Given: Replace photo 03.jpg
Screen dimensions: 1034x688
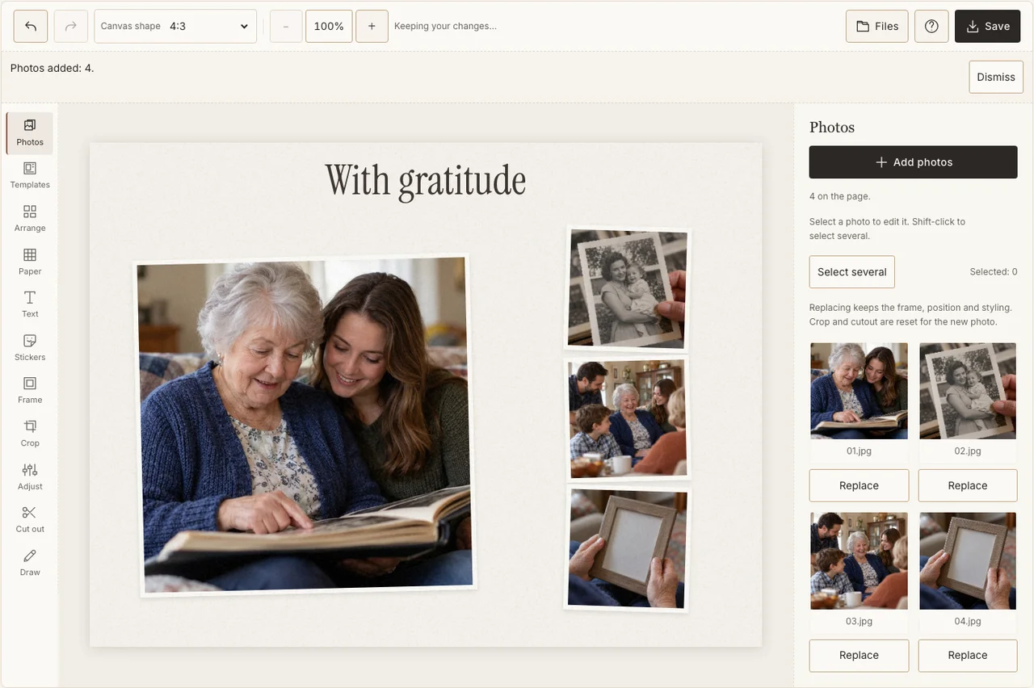Looking at the screenshot, I should tap(859, 655).
